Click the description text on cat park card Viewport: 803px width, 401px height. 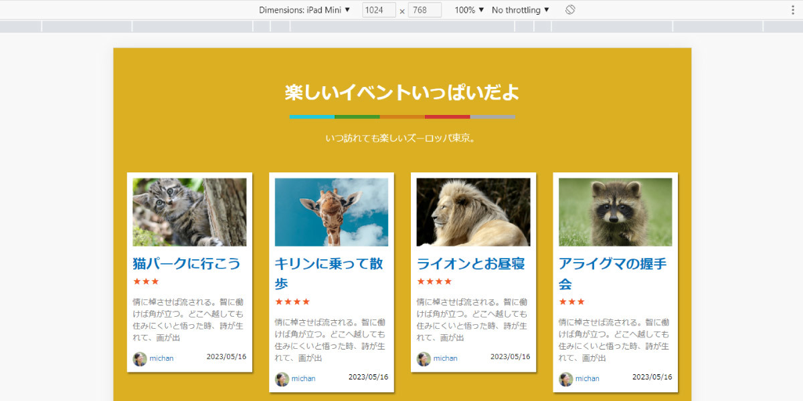pos(189,319)
